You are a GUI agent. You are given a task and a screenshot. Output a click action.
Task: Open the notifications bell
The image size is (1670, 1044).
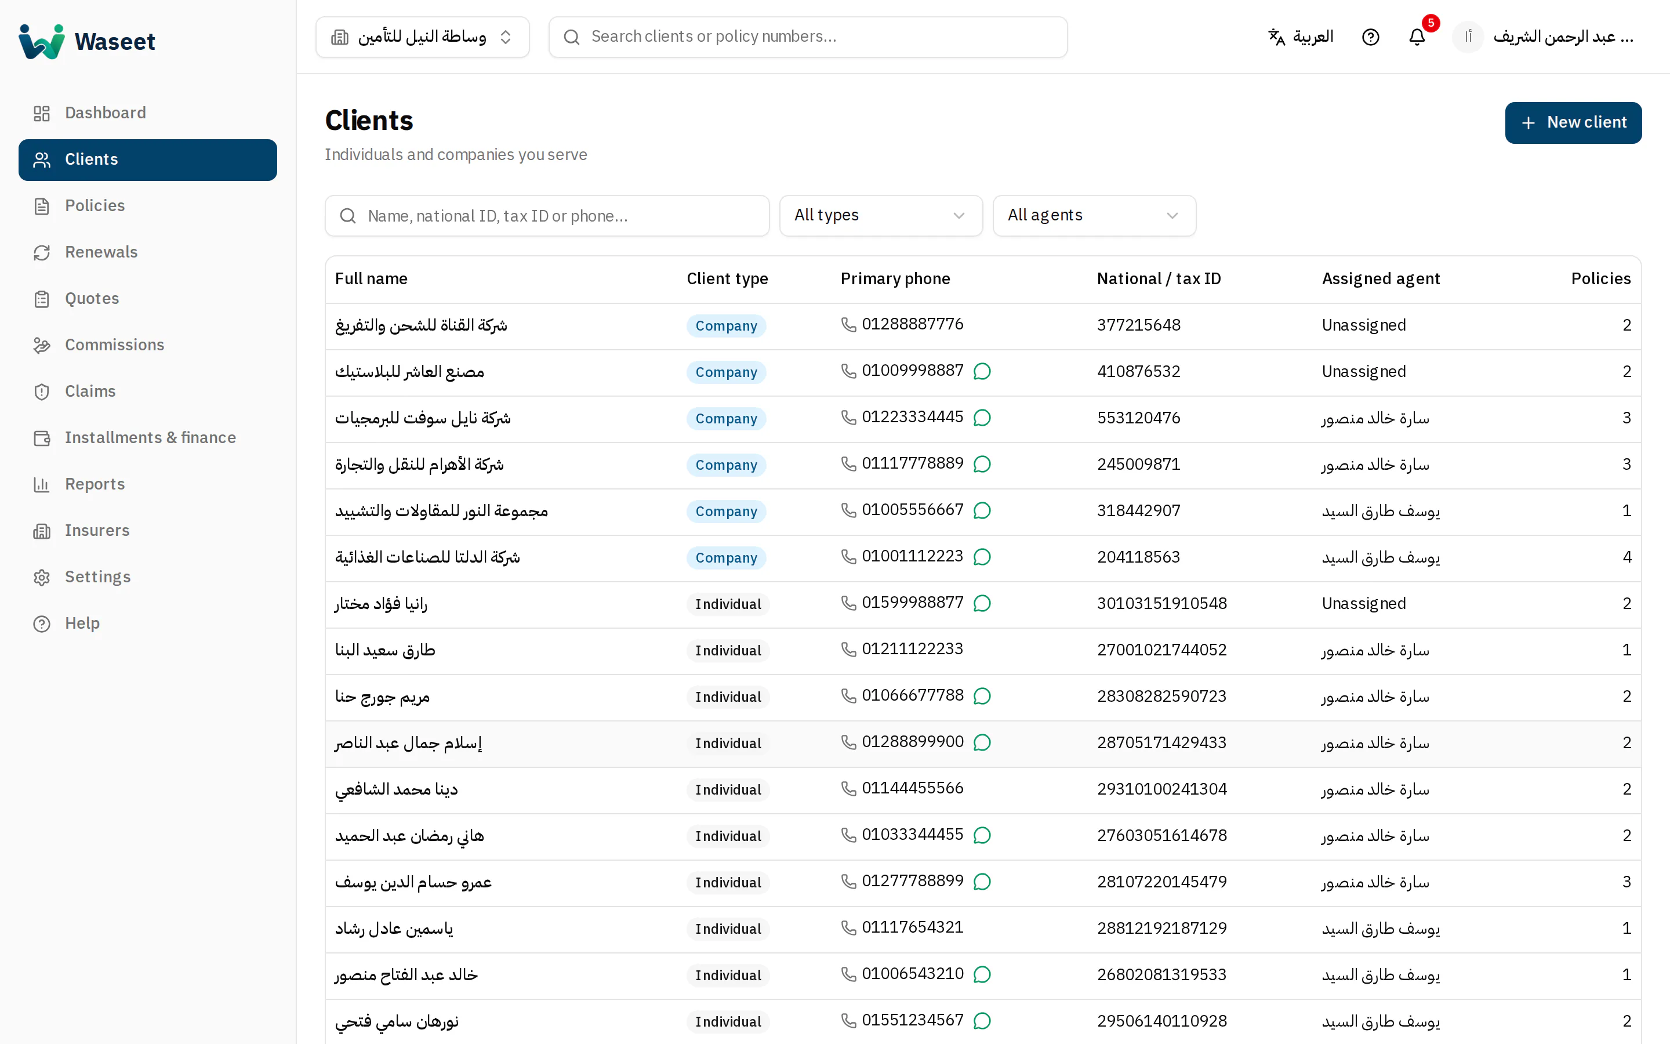point(1417,37)
